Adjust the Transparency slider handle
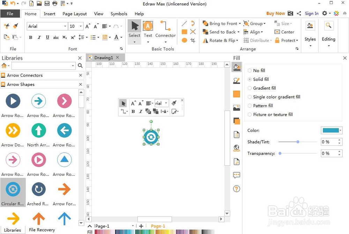This screenshot has width=349, height=234. point(280,153)
